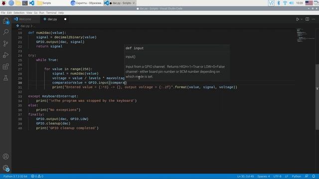Change the LF end-of-line sequence
The height and width of the screenshot is (179, 319).
286,177
